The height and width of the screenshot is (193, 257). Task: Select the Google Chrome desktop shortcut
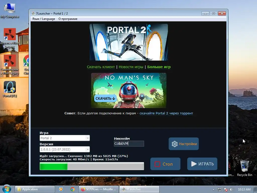26,65
